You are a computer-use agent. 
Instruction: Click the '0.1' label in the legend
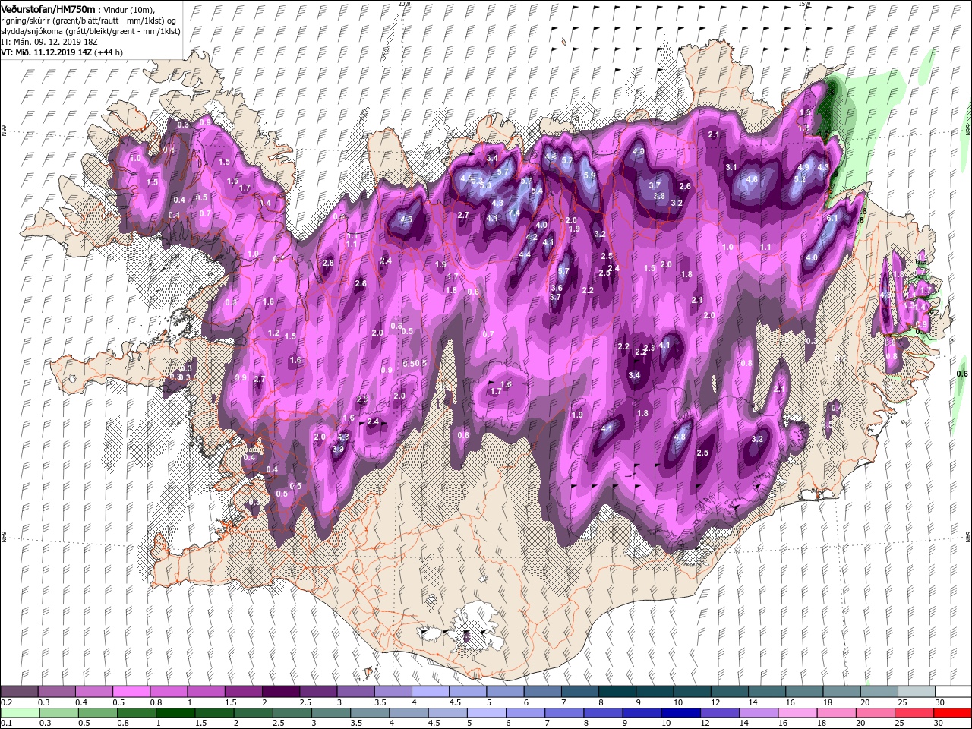(x=6, y=724)
